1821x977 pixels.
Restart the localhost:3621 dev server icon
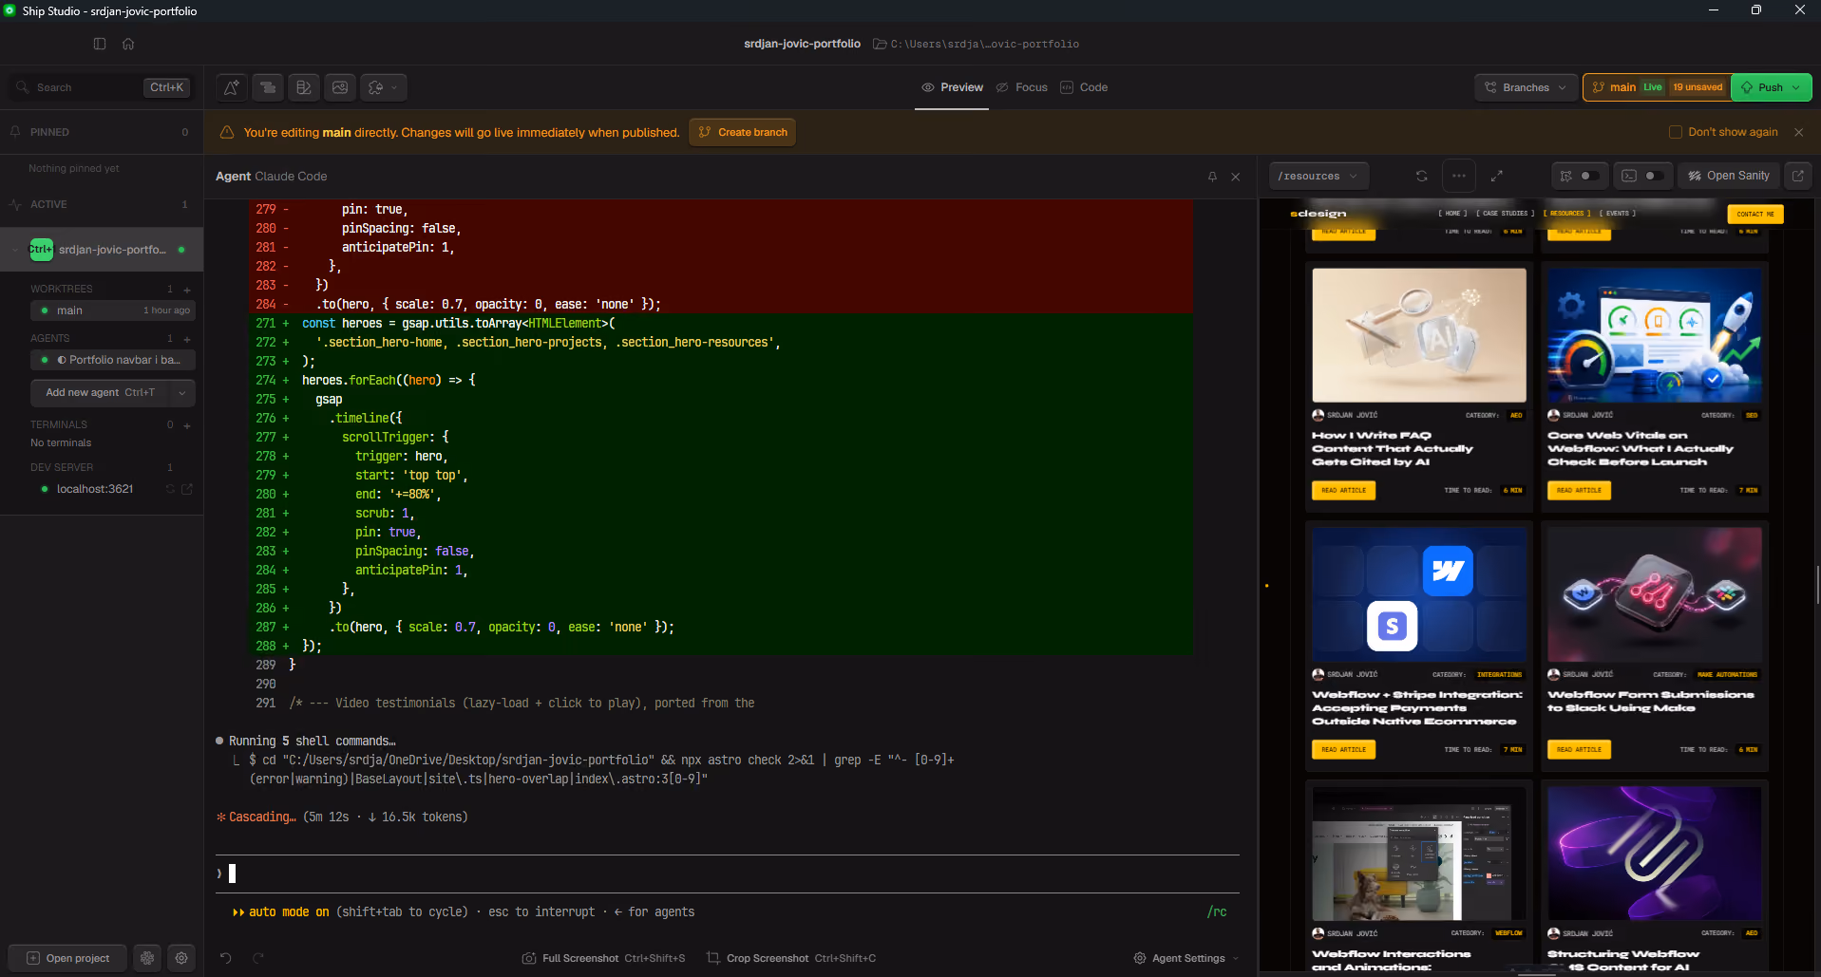point(171,489)
